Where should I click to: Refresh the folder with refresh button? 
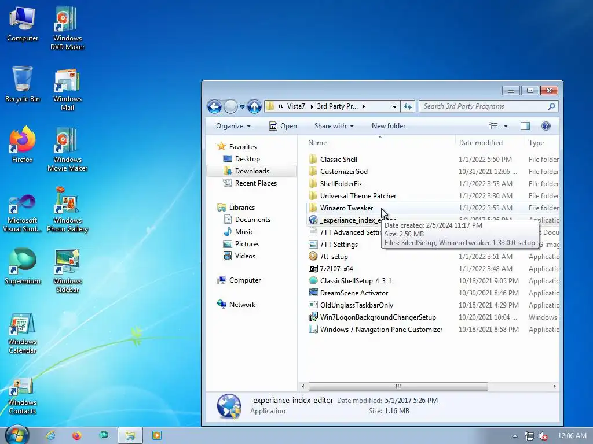408,106
